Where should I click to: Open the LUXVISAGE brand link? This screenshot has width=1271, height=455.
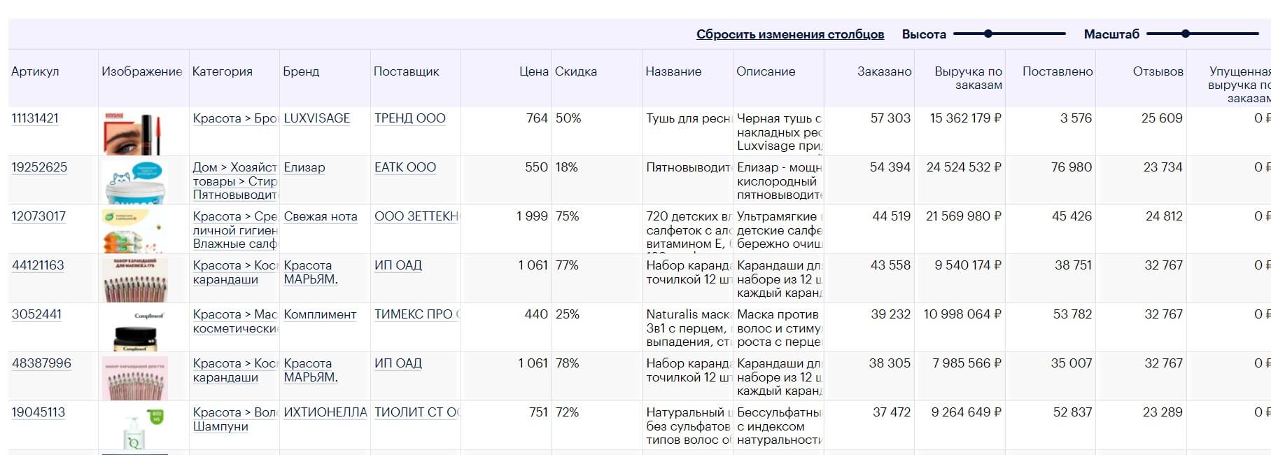coord(317,118)
